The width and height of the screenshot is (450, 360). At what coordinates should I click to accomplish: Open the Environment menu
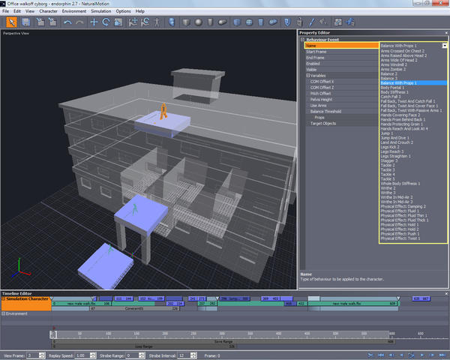[x=74, y=11]
